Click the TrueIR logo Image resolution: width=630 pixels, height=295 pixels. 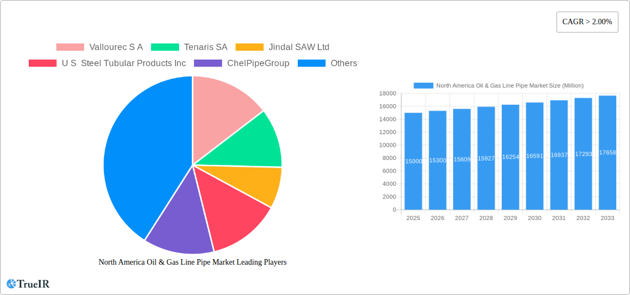click(x=28, y=284)
